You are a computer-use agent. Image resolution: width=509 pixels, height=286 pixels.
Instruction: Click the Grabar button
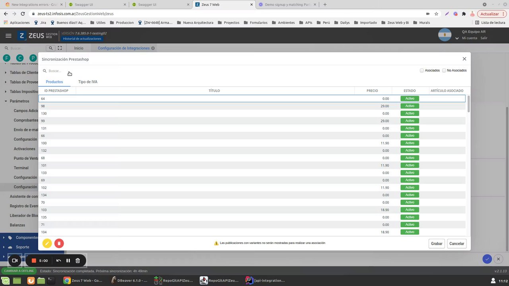437,243
